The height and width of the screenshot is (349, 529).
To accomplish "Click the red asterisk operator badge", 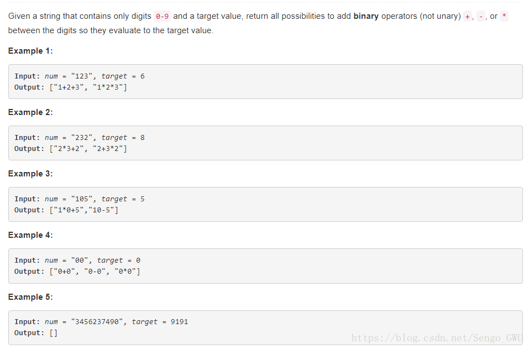I will (504, 16).
